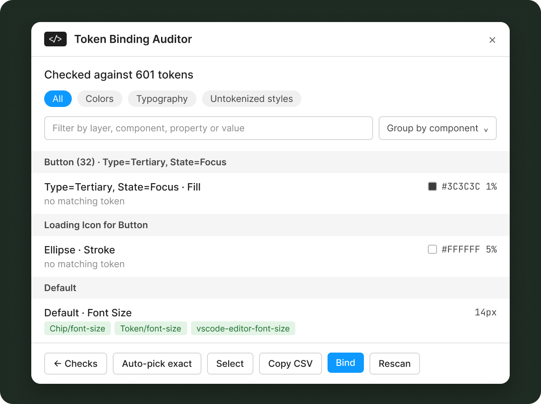This screenshot has width=541, height=404.
Task: Click the Select button
Action: pos(230,363)
